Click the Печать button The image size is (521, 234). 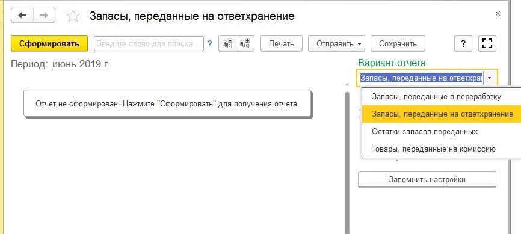282,43
